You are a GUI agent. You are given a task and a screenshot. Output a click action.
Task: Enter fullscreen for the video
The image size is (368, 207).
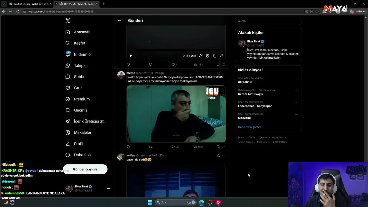[x=221, y=56]
